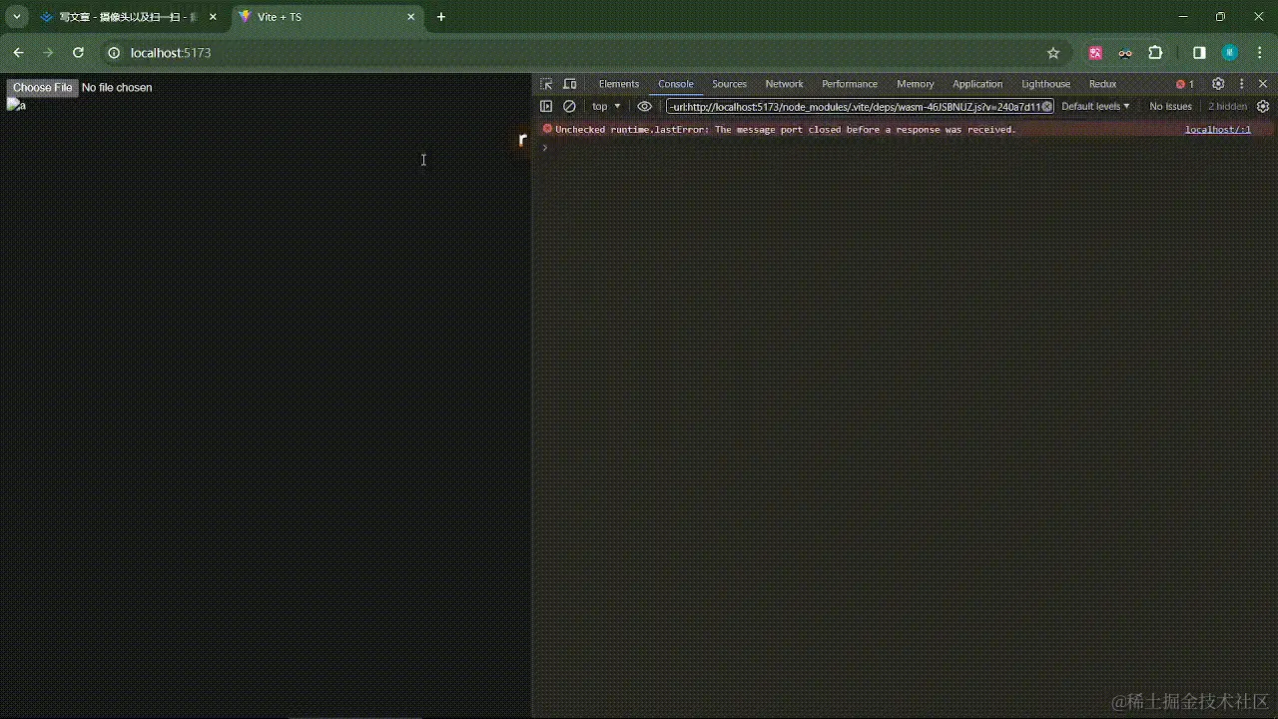
Task: Create a live expression with the eye icon
Action: point(644,106)
